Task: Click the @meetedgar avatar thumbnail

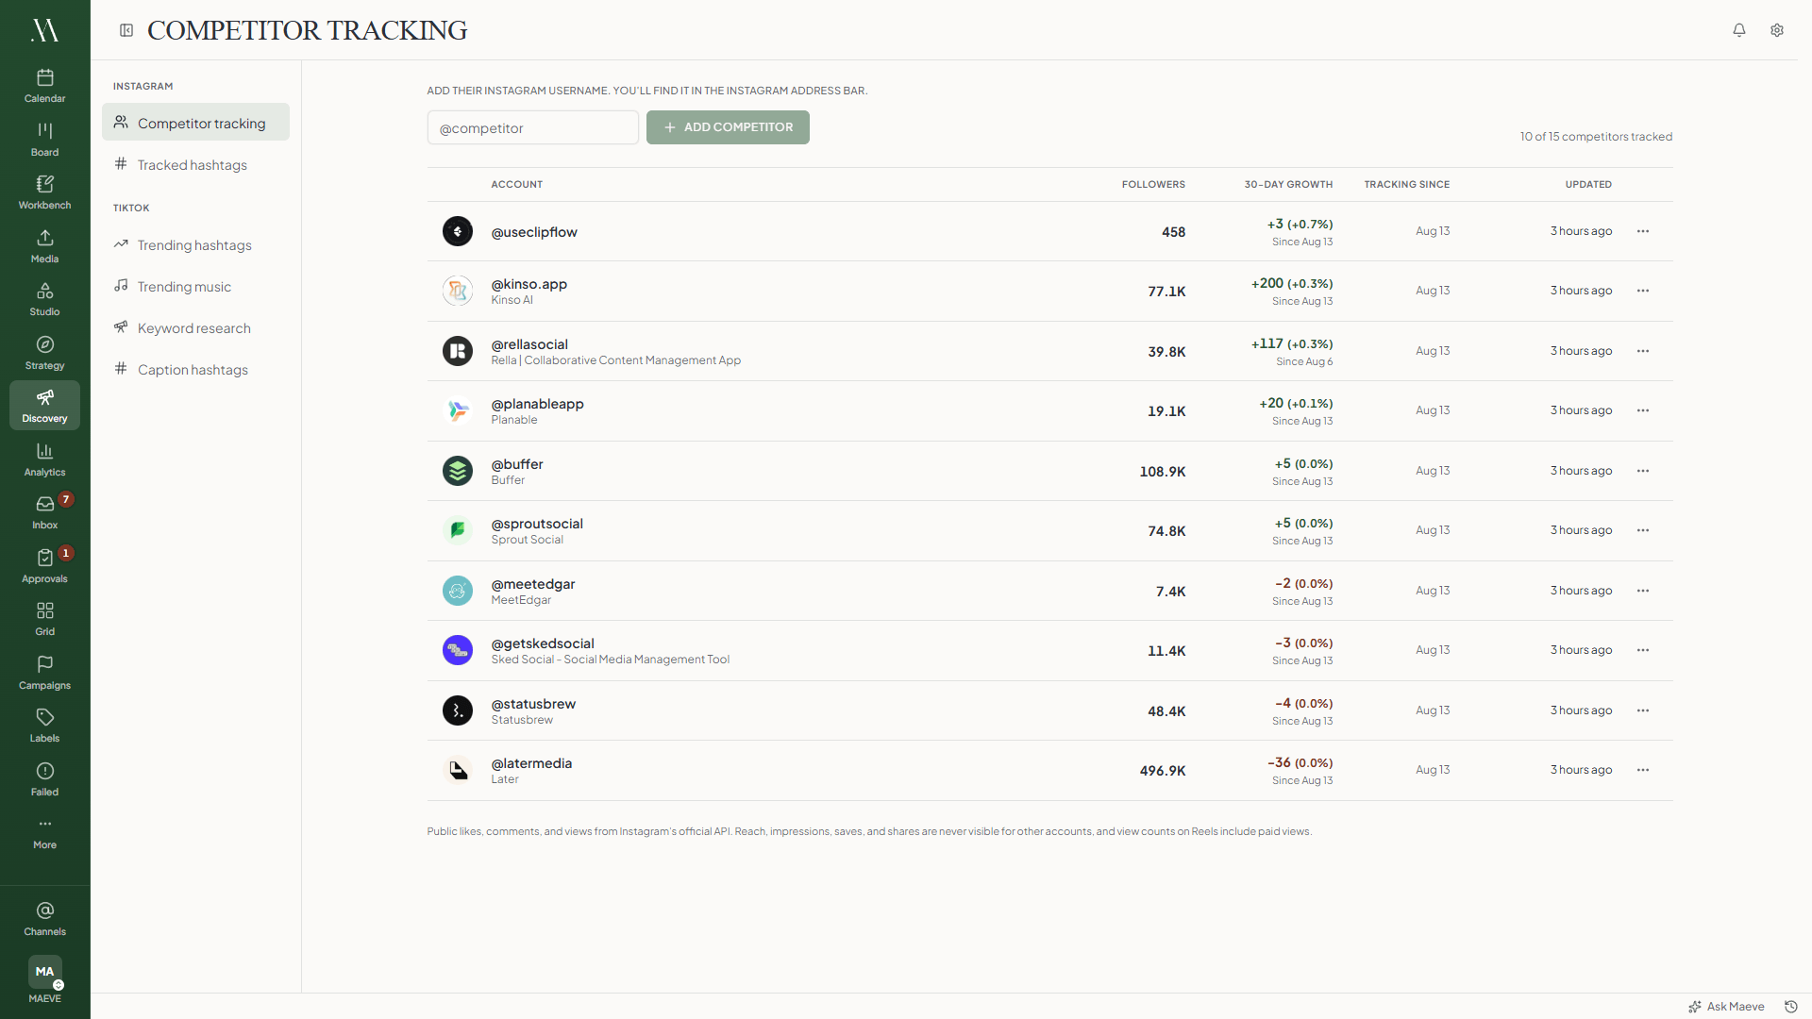Action: [458, 591]
